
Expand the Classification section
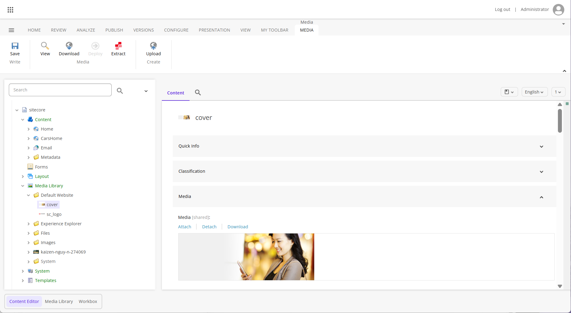coord(541,172)
